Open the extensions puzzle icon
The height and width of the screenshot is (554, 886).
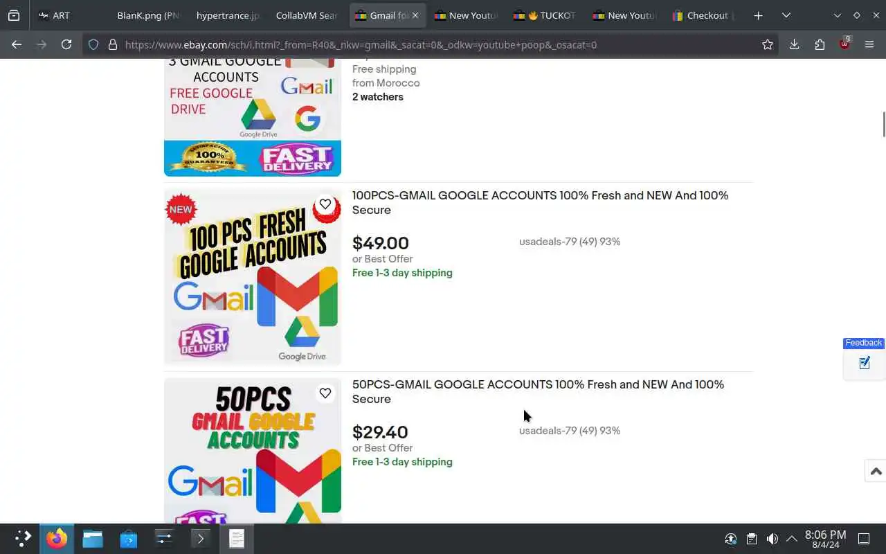[x=820, y=44]
